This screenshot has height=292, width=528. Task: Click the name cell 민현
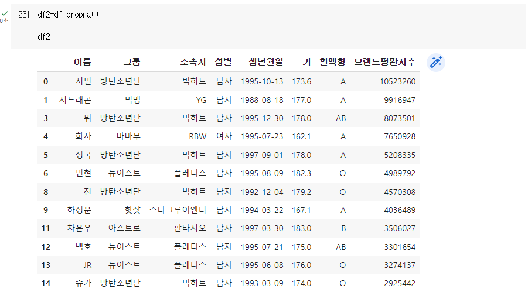pos(83,173)
